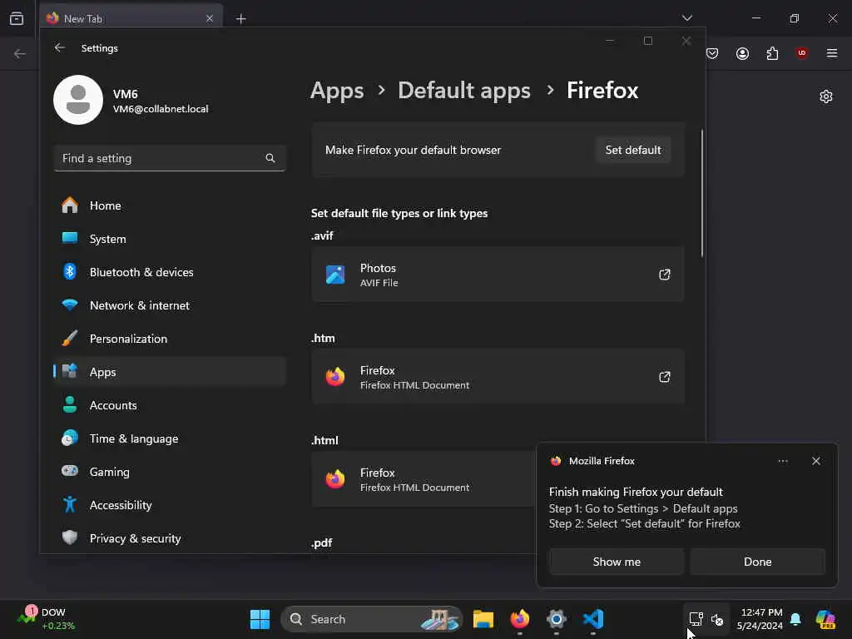Click the Set default button for Firefox
This screenshot has width=852, height=639.
click(x=633, y=150)
